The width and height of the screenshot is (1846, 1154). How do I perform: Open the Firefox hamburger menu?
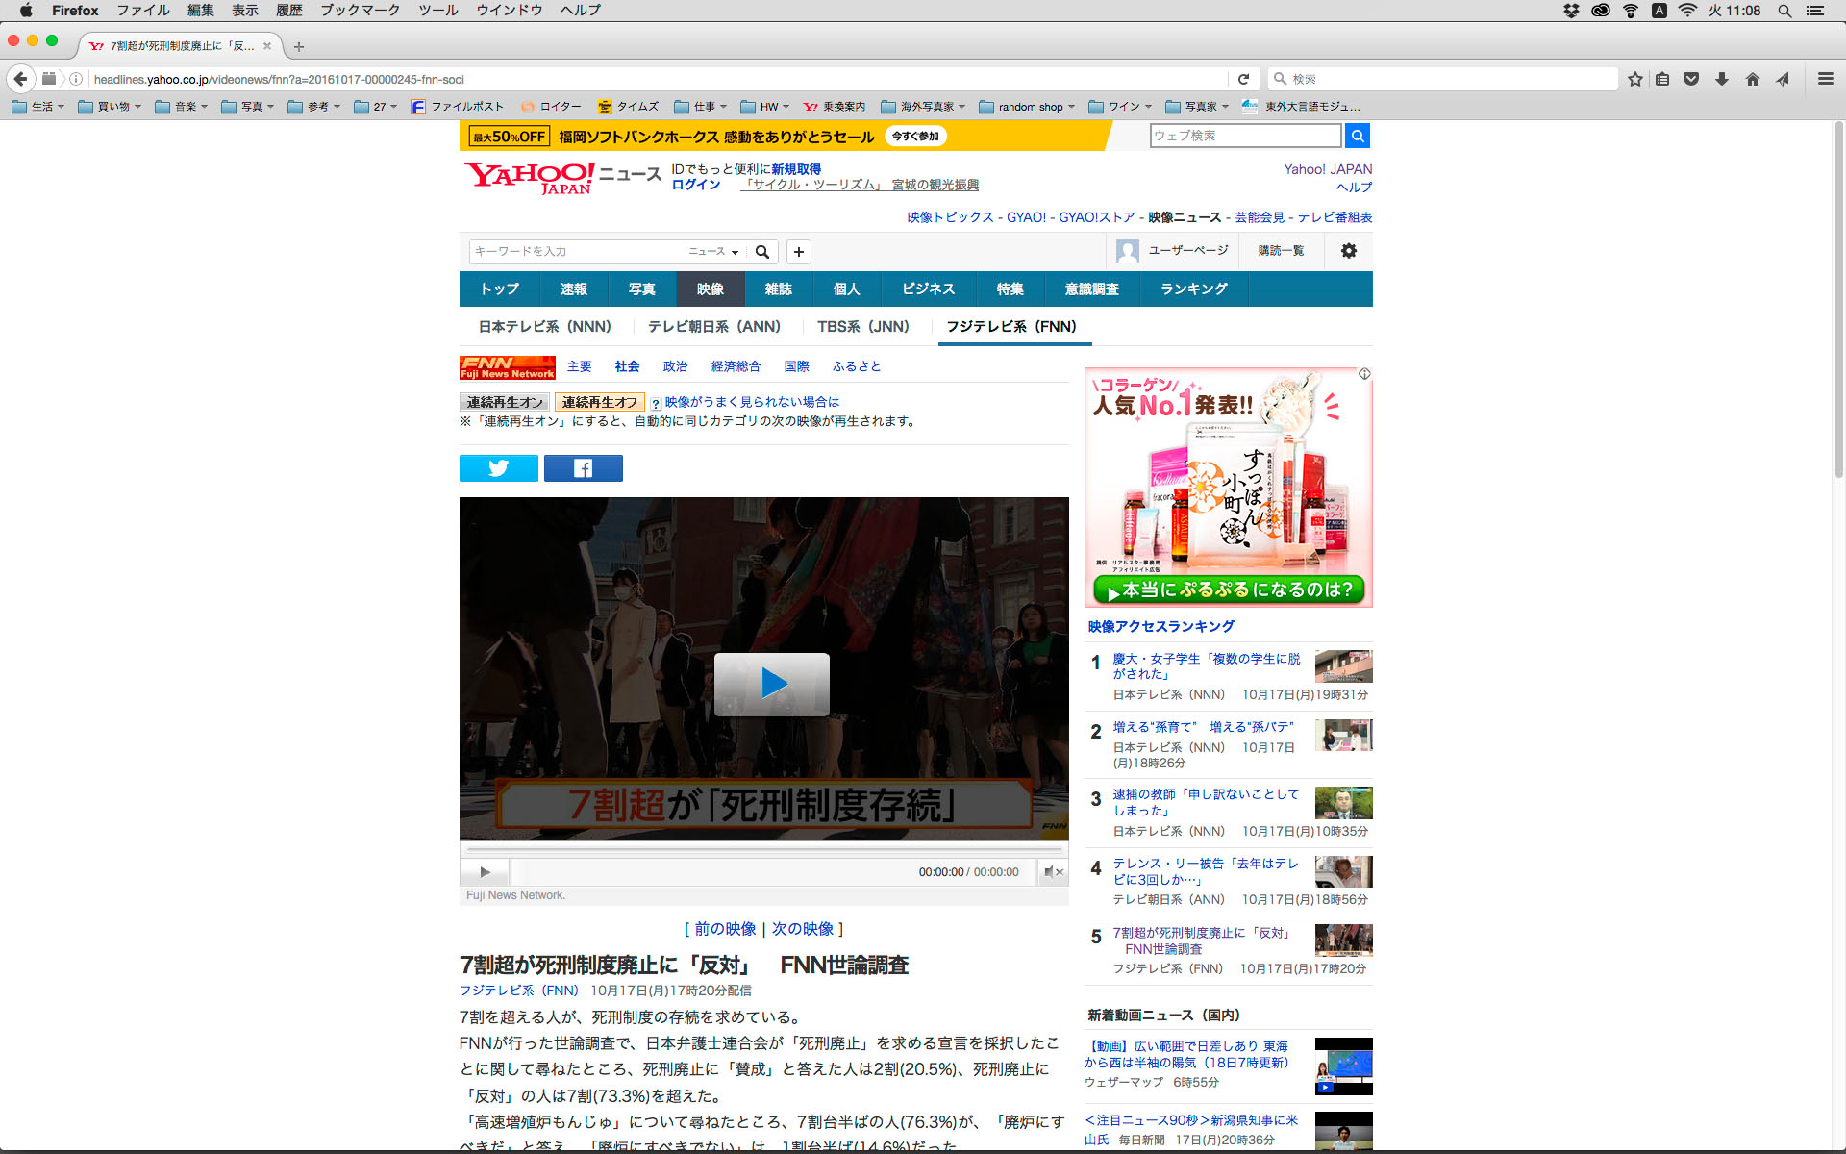(x=1825, y=79)
